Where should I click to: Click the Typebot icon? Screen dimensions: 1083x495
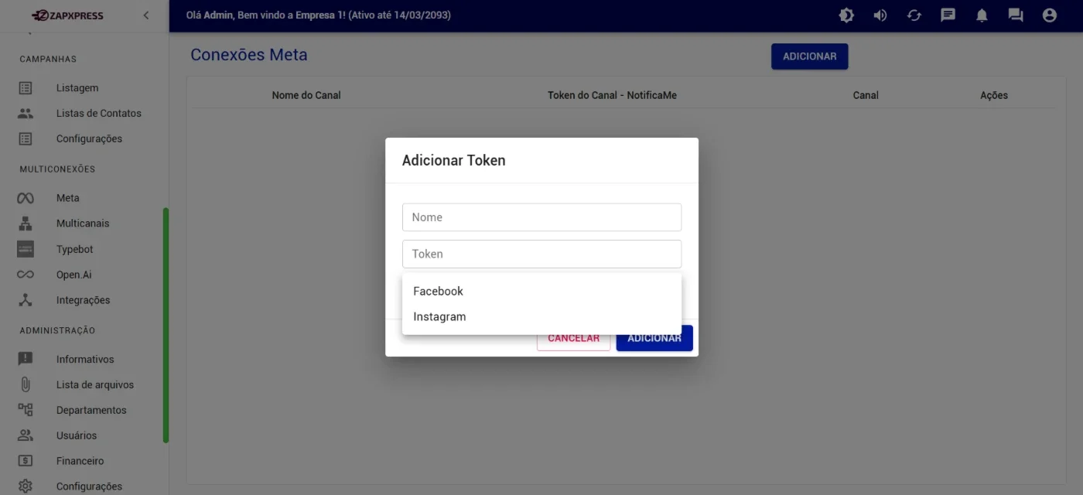click(x=26, y=249)
